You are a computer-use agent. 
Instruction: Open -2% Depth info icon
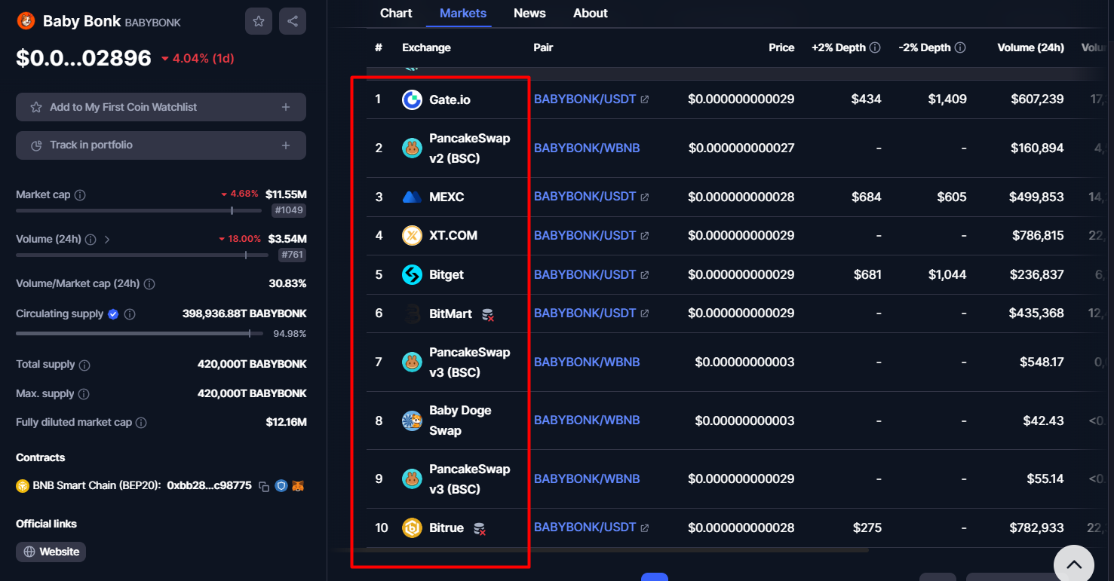pyautogui.click(x=960, y=47)
